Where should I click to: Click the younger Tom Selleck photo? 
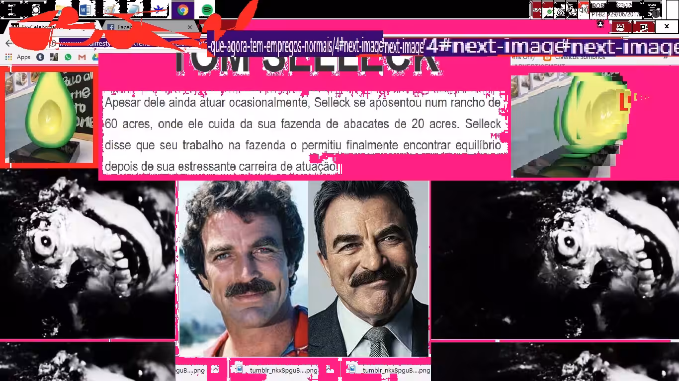point(243,268)
